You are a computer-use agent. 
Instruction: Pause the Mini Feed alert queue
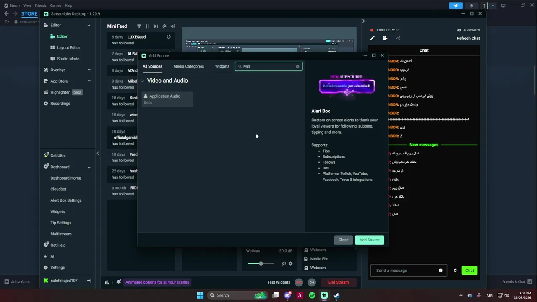pyautogui.click(x=147, y=26)
